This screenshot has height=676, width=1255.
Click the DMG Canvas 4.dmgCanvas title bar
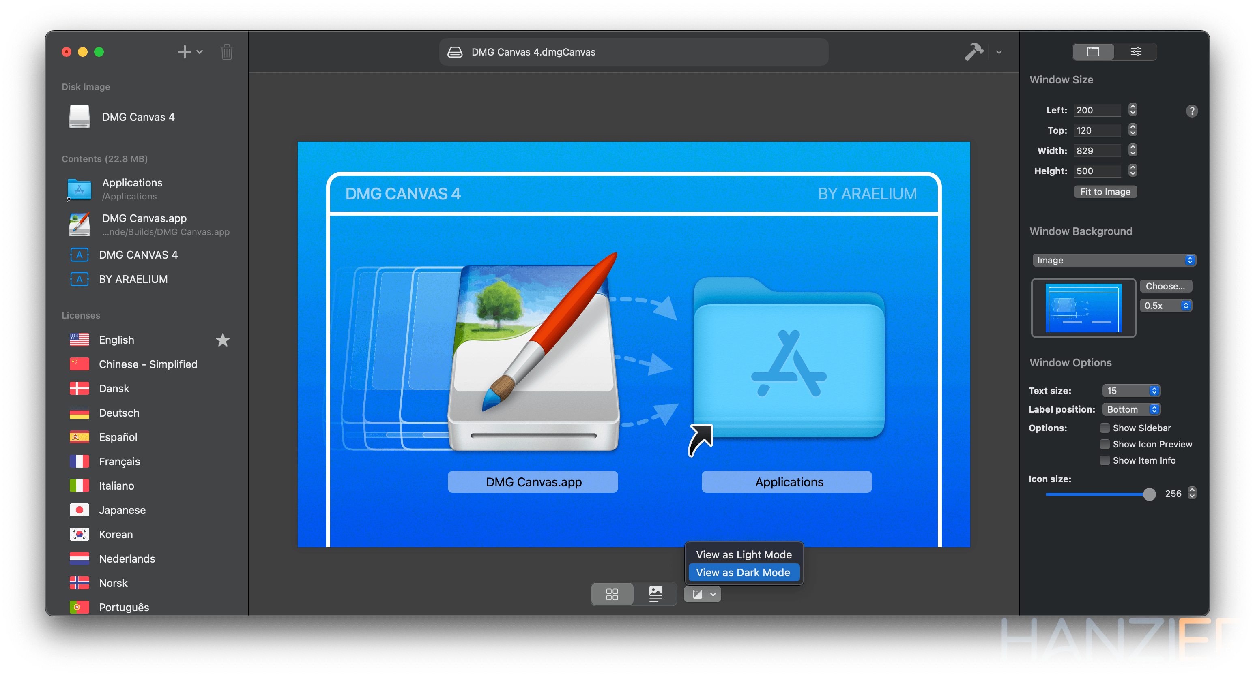tap(633, 52)
